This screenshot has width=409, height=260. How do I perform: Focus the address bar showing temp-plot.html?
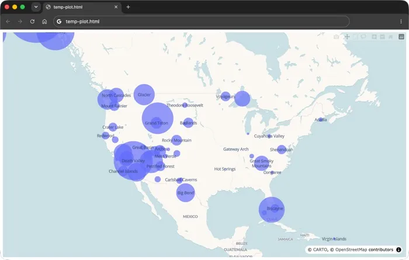pyautogui.click(x=201, y=22)
